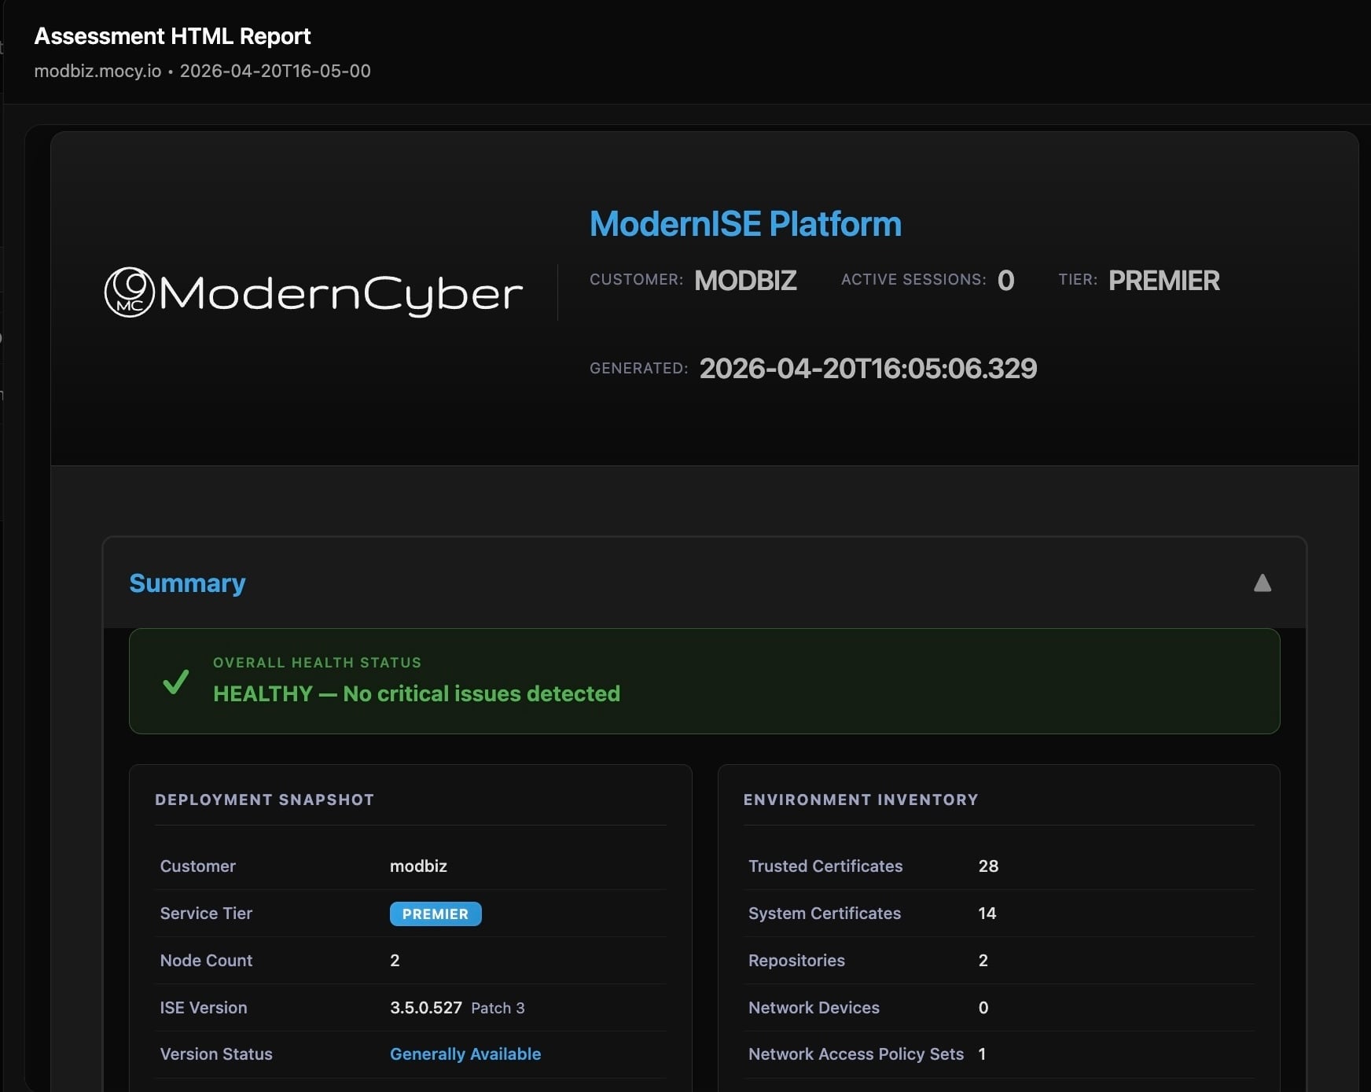Click the OVERALL HEALTH STATUS label
This screenshot has height=1092, width=1371.
pos(317,662)
